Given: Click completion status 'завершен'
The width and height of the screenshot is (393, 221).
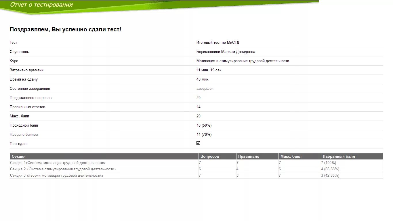Looking at the screenshot, I should [205, 89].
